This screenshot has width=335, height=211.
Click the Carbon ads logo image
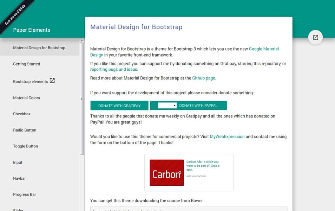pyautogui.click(x=166, y=173)
